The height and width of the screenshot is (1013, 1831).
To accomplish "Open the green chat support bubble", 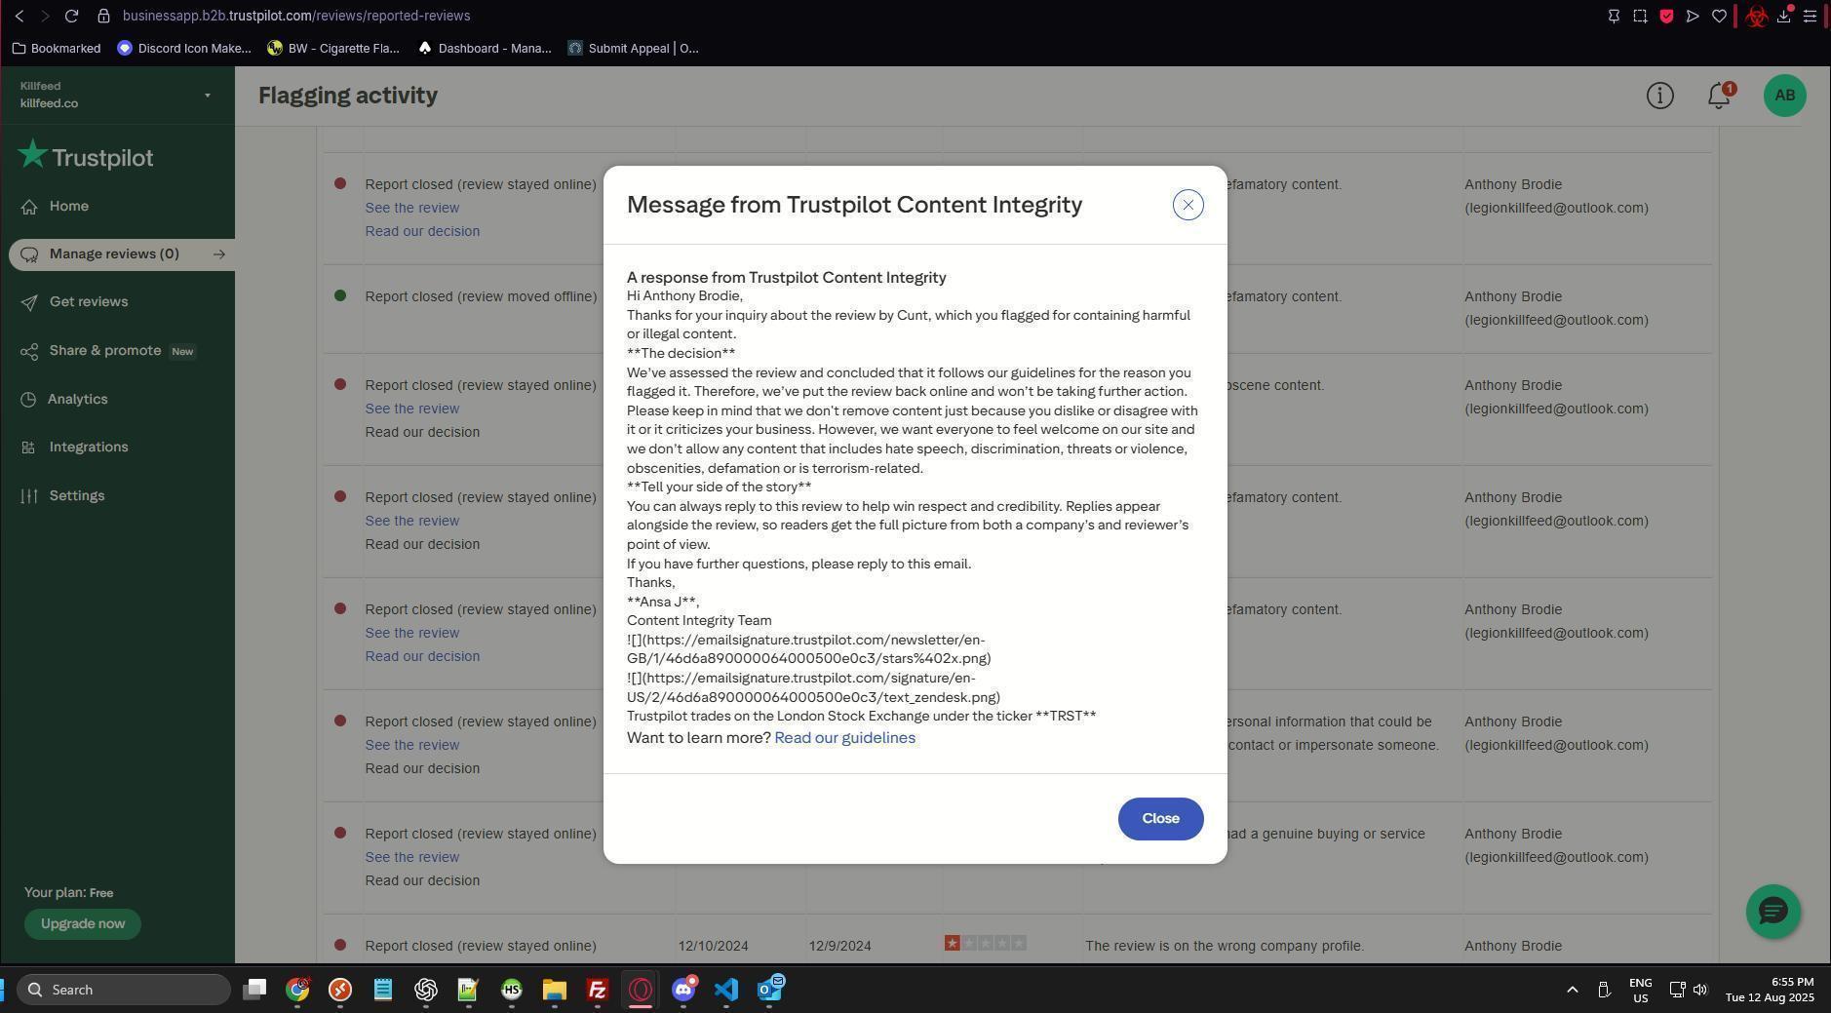I will (1773, 912).
